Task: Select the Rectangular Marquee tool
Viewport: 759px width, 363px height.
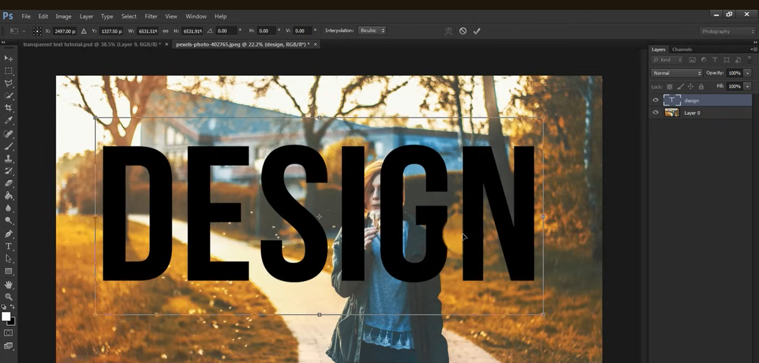Action: (x=8, y=70)
